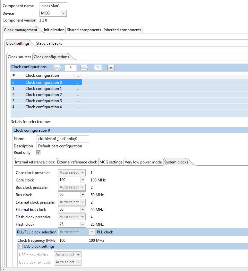Open the PLL/FLL clock selection dropdown
Viewport: 248px width, 271px height.
76,232
